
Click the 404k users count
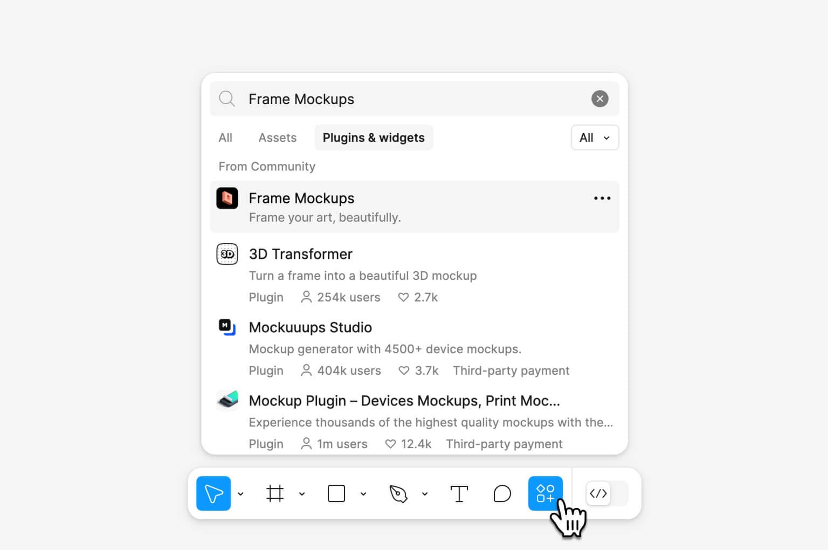pyautogui.click(x=341, y=370)
